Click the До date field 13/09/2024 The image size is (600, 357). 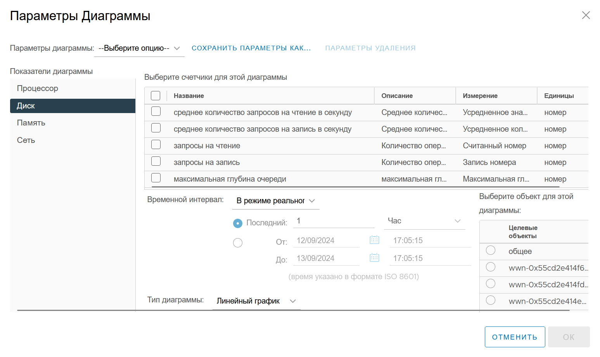[326, 258]
